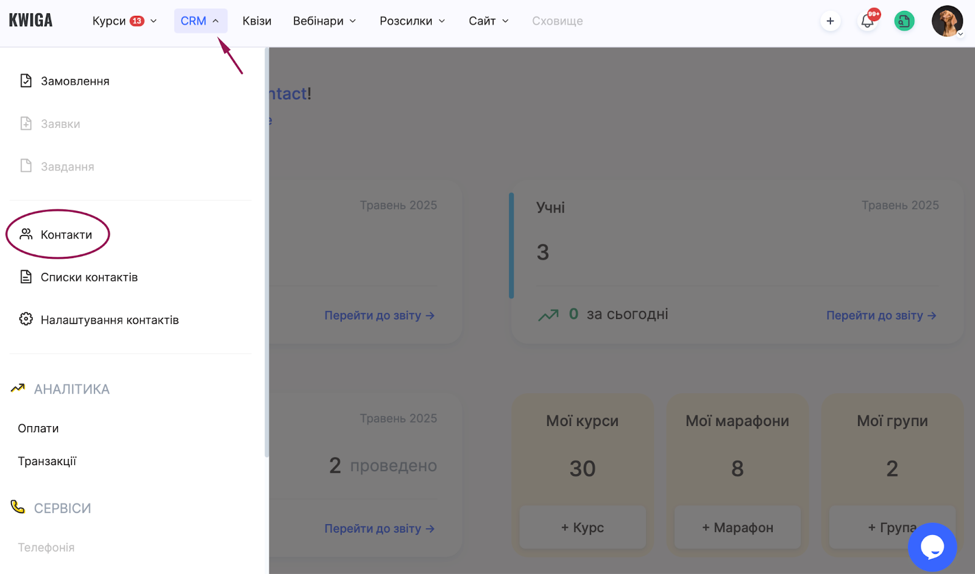Click the СЕРВІСИ section heading
This screenshot has width=975, height=574.
(x=62, y=508)
